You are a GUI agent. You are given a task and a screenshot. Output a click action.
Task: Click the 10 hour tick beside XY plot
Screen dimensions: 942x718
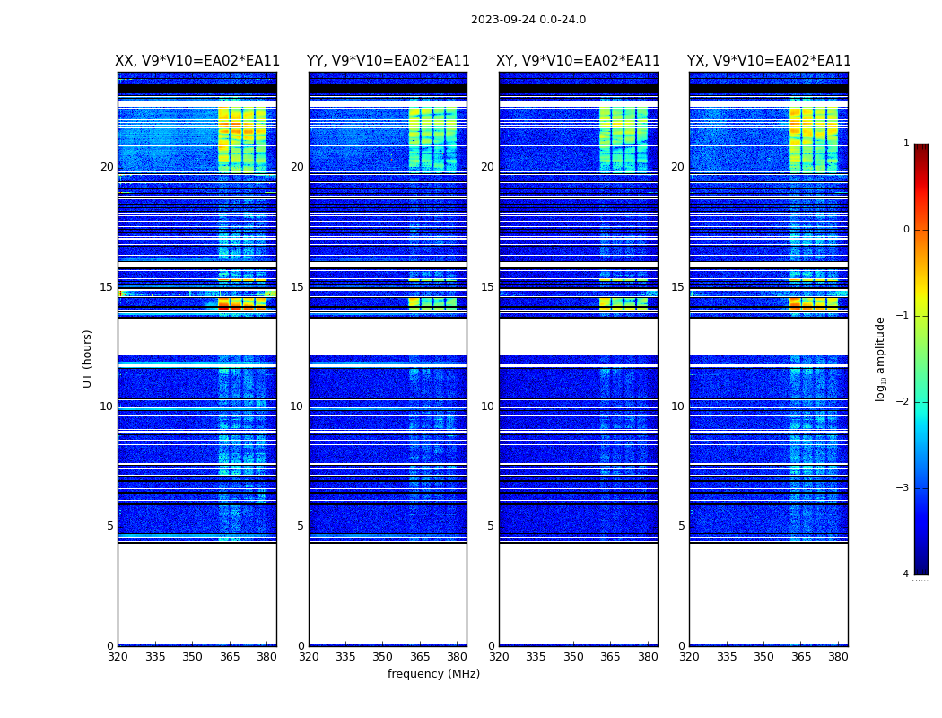(x=487, y=407)
